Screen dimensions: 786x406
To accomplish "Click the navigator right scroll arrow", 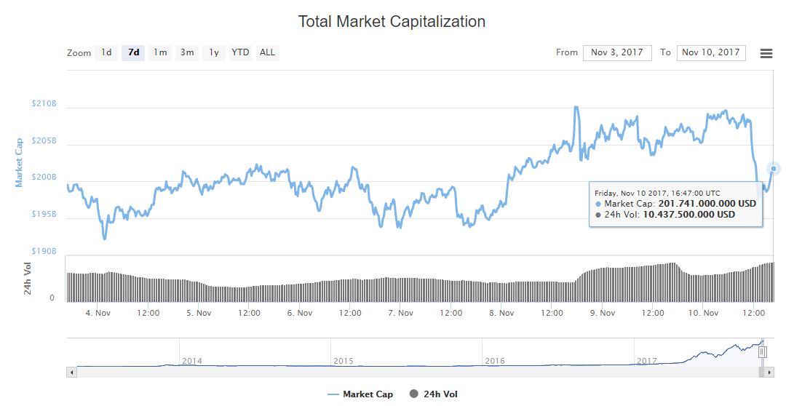I will coord(769,372).
